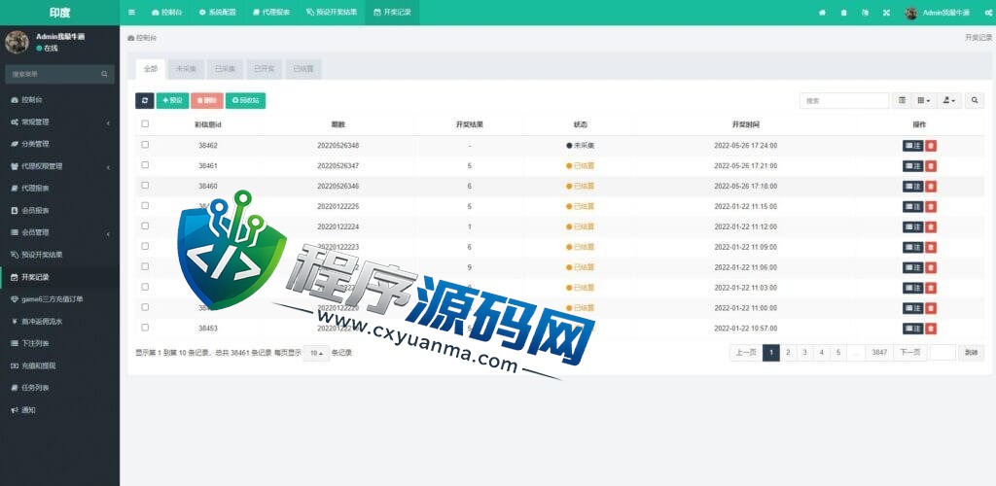The width and height of the screenshot is (996, 486).
Task: Open the 注 button for 17:21:00 row
Action: 912,166
